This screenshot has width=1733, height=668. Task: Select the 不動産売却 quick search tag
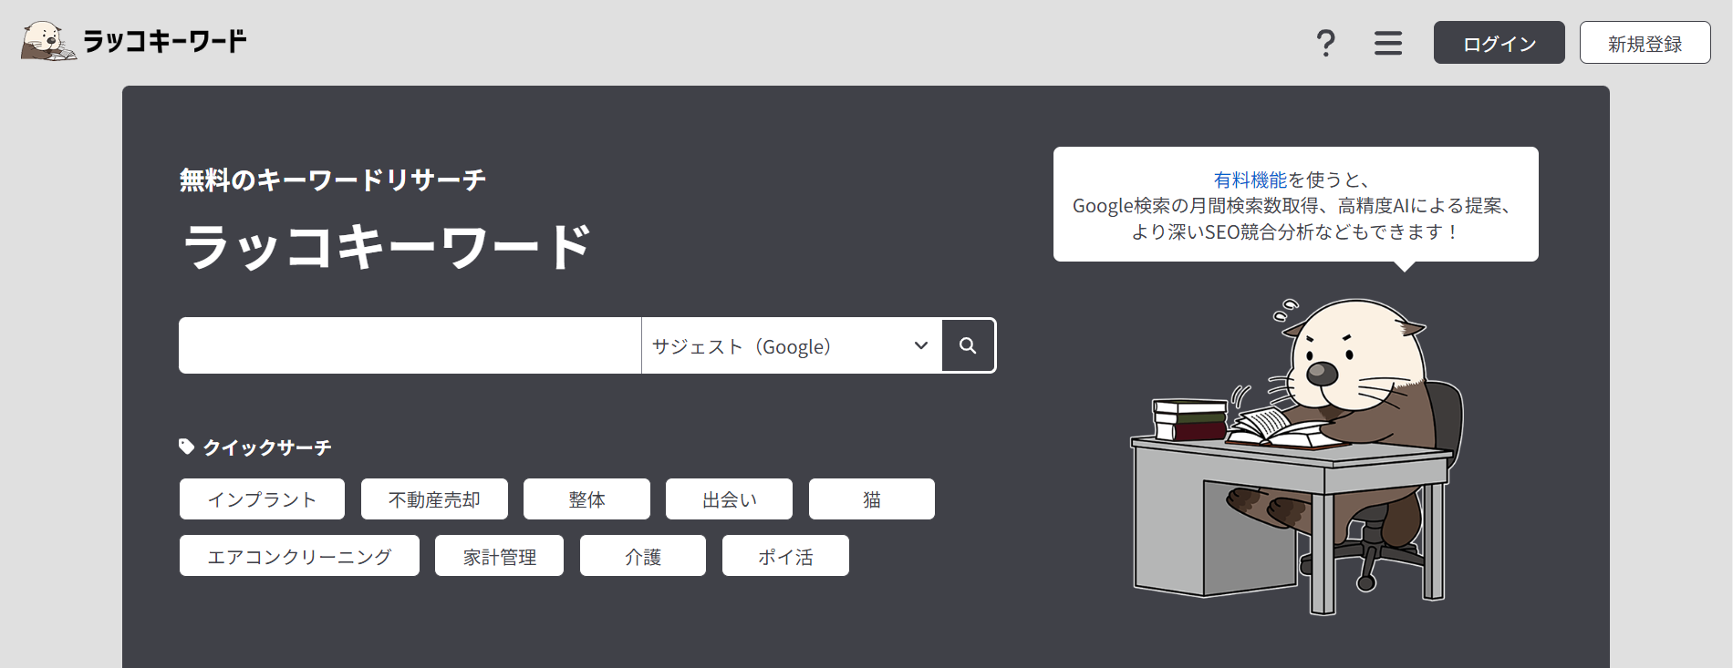(x=434, y=499)
